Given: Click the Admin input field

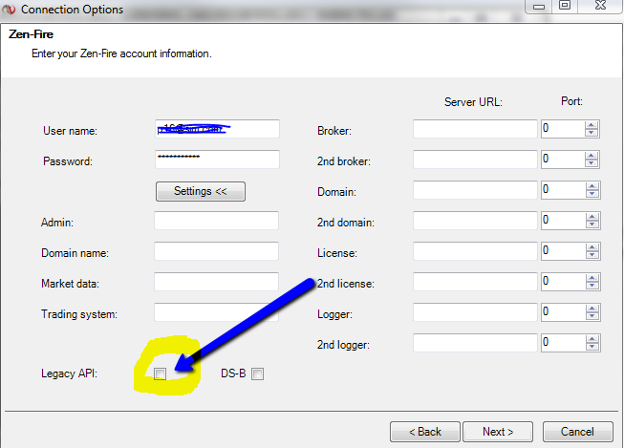Looking at the screenshot, I should coord(217,221).
